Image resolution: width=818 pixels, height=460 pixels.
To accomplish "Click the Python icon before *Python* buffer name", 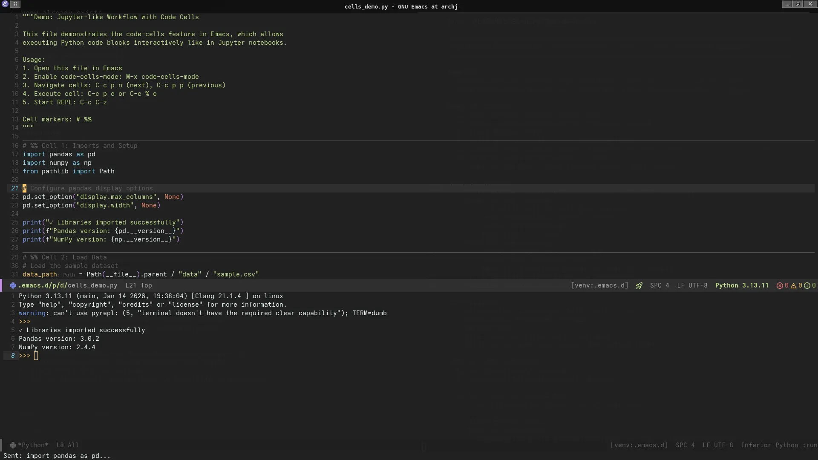I will [x=13, y=445].
